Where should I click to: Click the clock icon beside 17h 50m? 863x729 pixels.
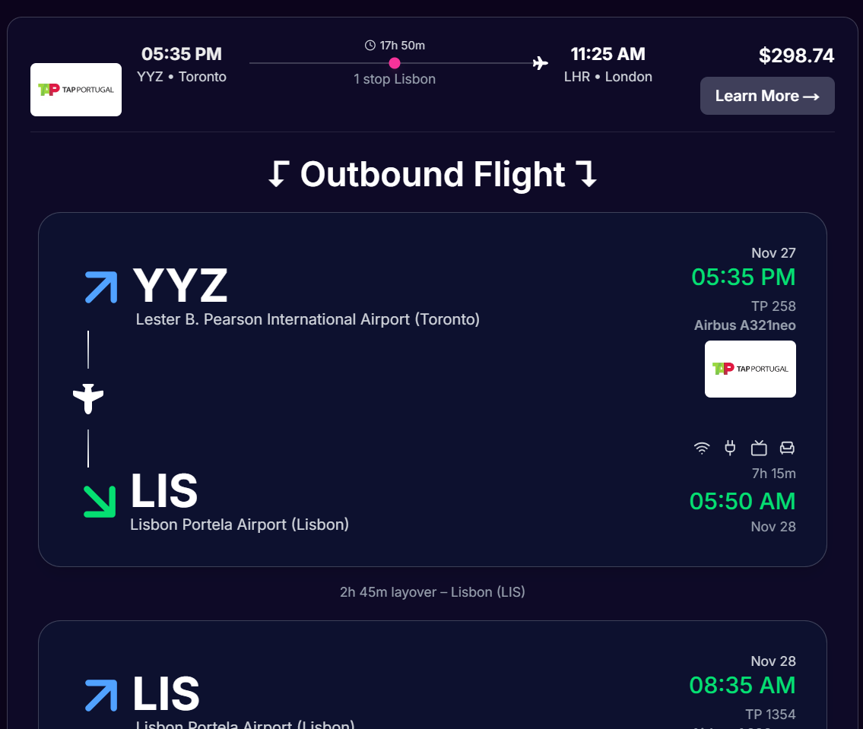(x=370, y=45)
